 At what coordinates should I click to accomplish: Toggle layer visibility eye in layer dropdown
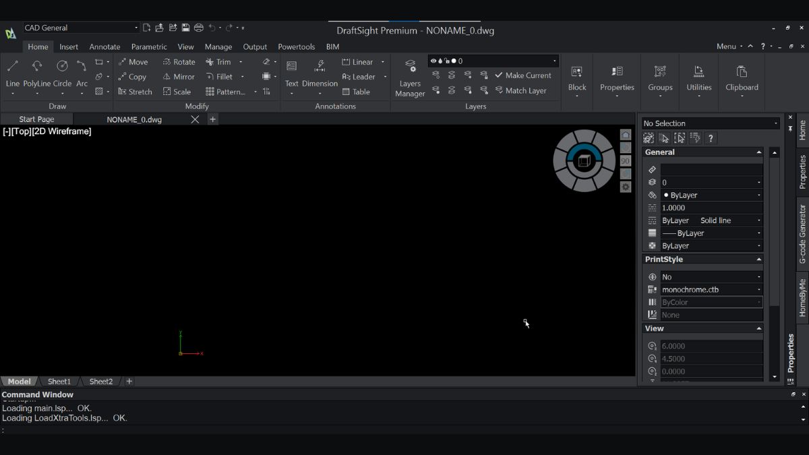[433, 61]
